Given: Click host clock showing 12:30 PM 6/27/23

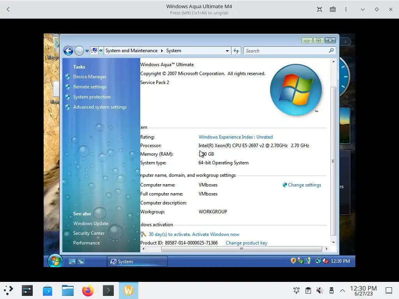Looking at the screenshot, I should pyautogui.click(x=364, y=290).
